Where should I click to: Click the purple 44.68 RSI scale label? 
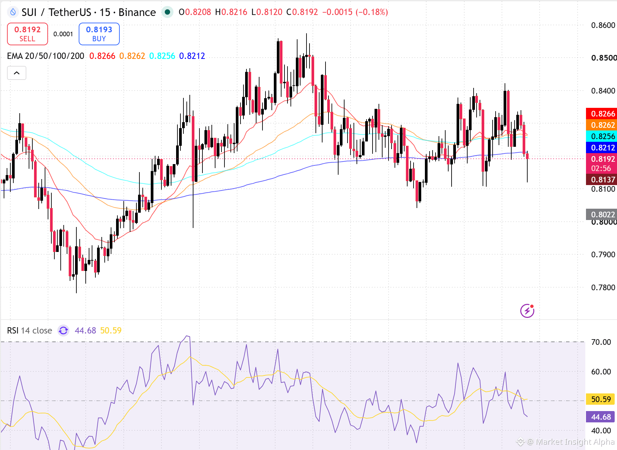pos(601,417)
